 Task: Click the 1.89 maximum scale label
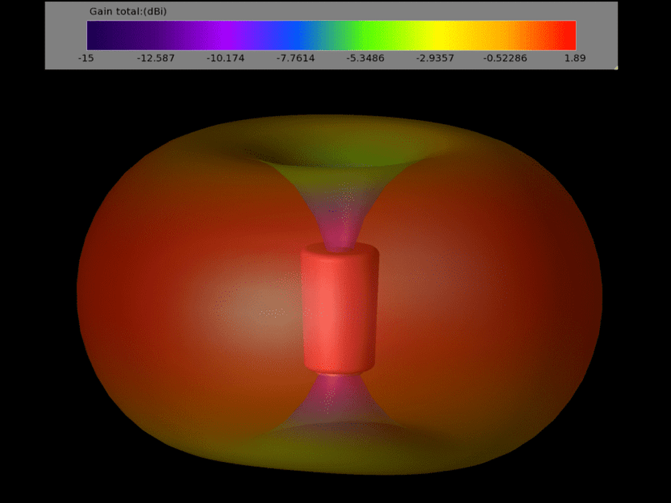[x=575, y=58]
